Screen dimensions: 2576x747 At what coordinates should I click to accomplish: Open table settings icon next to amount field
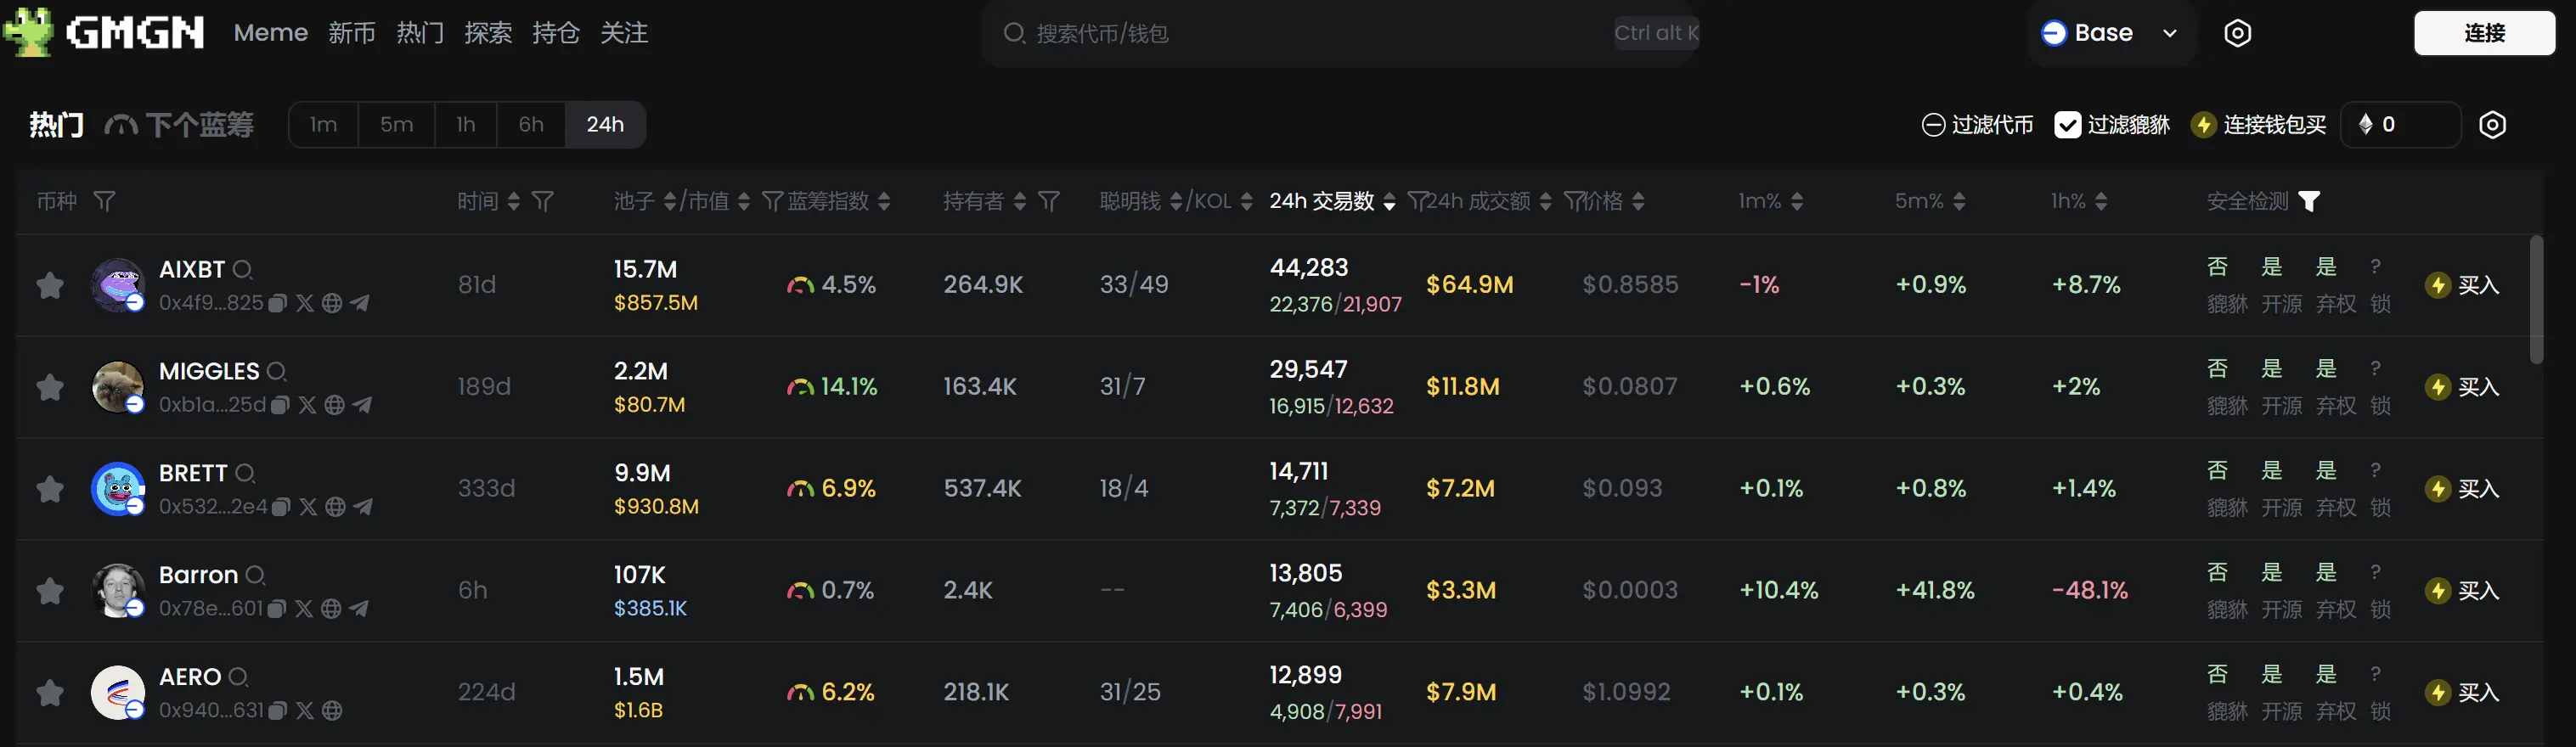[2492, 125]
